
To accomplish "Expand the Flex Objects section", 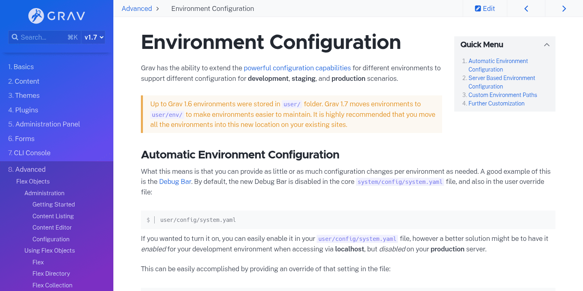I will coord(33,181).
